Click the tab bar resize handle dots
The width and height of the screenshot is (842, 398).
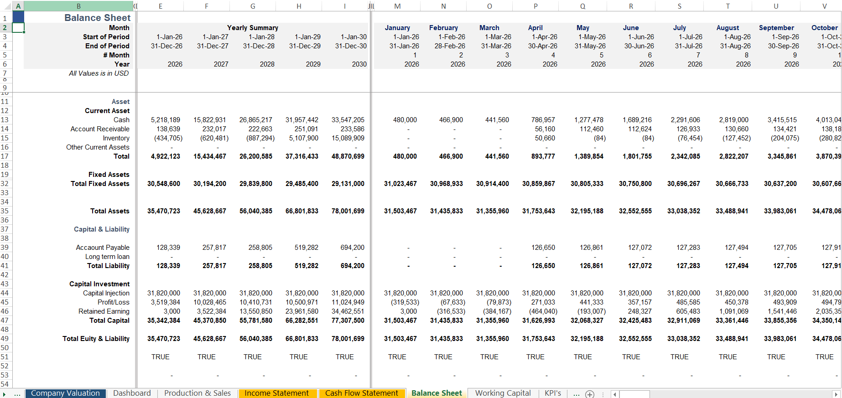point(603,394)
